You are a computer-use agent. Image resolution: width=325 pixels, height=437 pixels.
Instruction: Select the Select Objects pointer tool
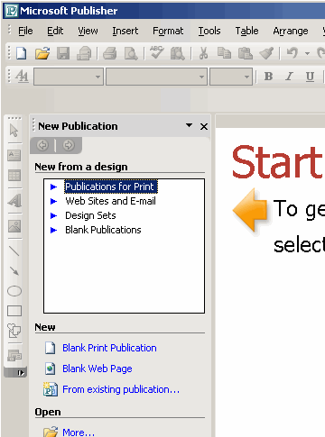click(x=14, y=131)
